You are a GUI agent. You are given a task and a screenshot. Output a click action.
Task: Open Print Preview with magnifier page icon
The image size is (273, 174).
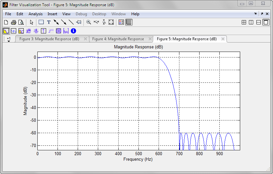pyautogui.click(x=21, y=22)
